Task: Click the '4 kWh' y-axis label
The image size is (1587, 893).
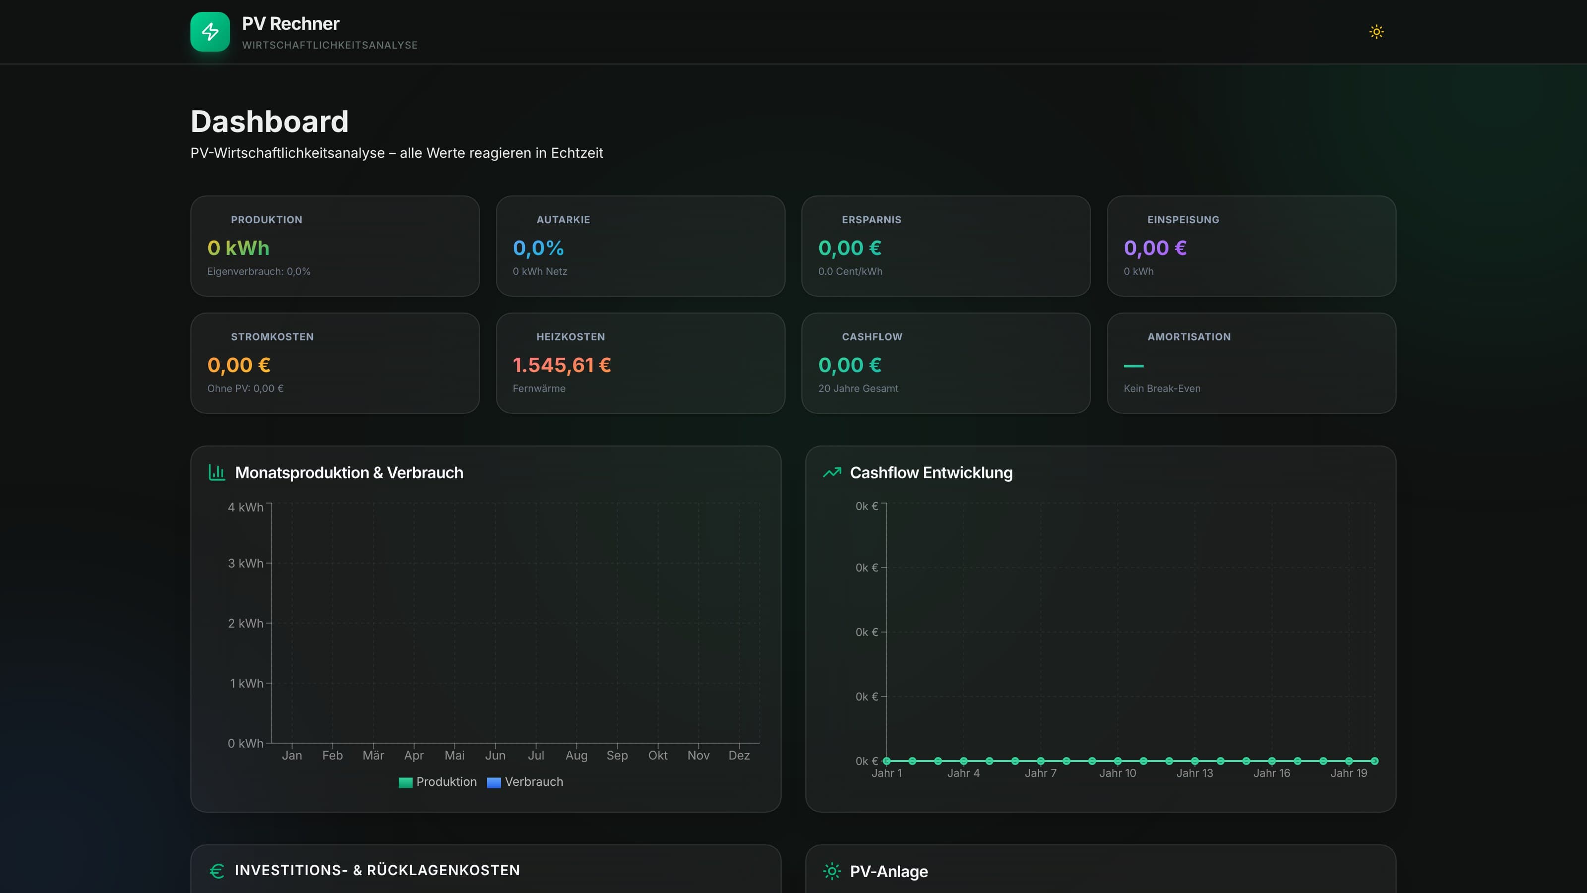Action: tap(245, 507)
